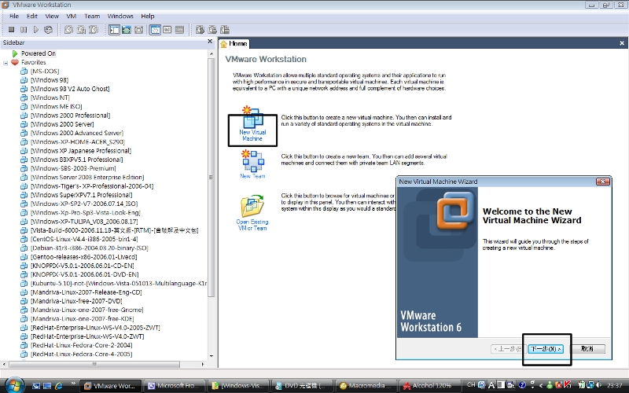The width and height of the screenshot is (629, 393).
Task: Switch to Microsoft FrontPage taskbar button
Action: [x=174, y=386]
